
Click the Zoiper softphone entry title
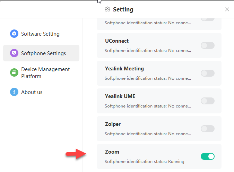[x=113, y=124]
